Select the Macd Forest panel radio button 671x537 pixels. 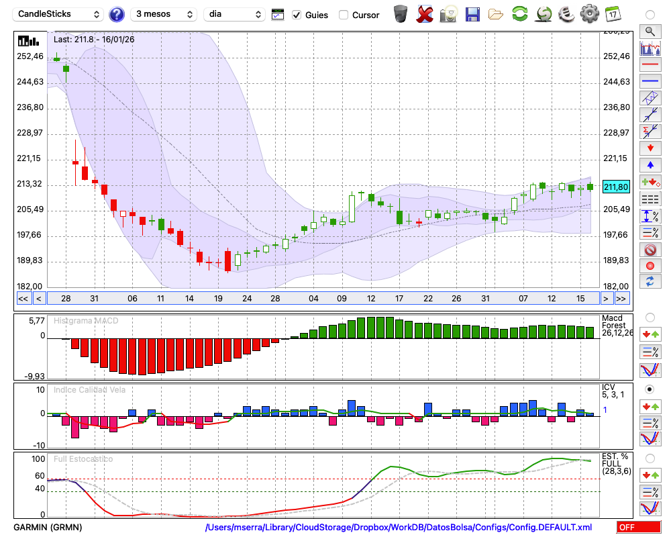click(650, 317)
